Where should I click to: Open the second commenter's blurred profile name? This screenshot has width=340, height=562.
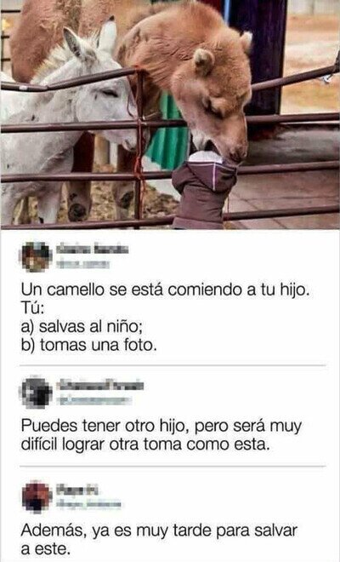(101, 385)
